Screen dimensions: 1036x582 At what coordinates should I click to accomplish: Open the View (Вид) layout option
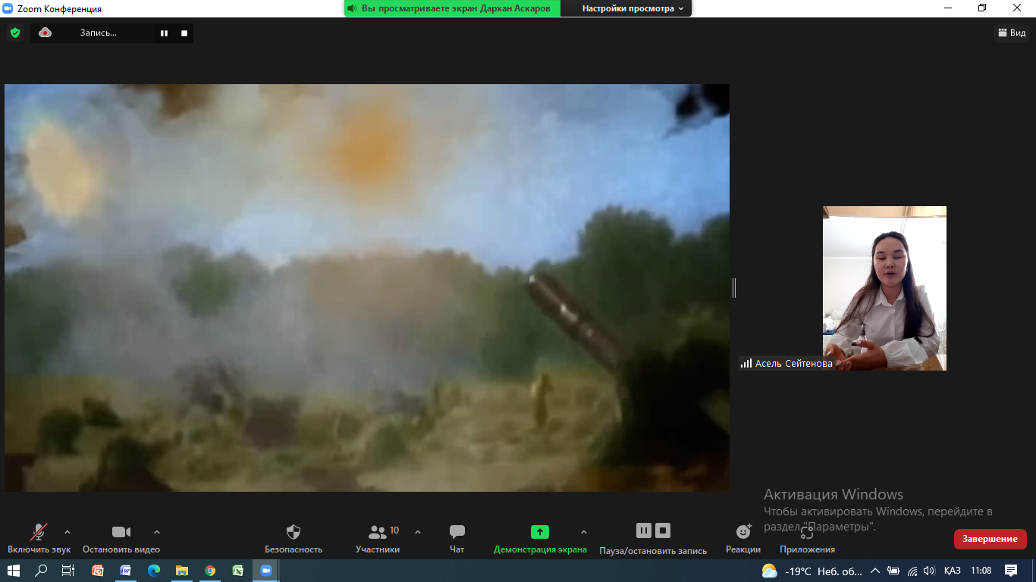point(1011,33)
